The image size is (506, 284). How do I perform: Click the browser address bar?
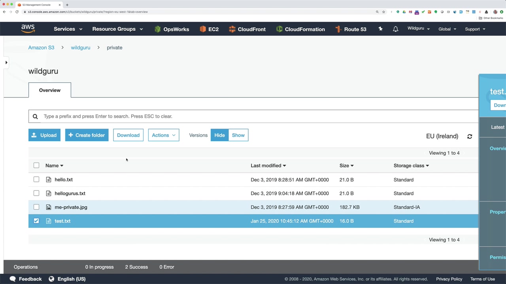(x=198, y=12)
